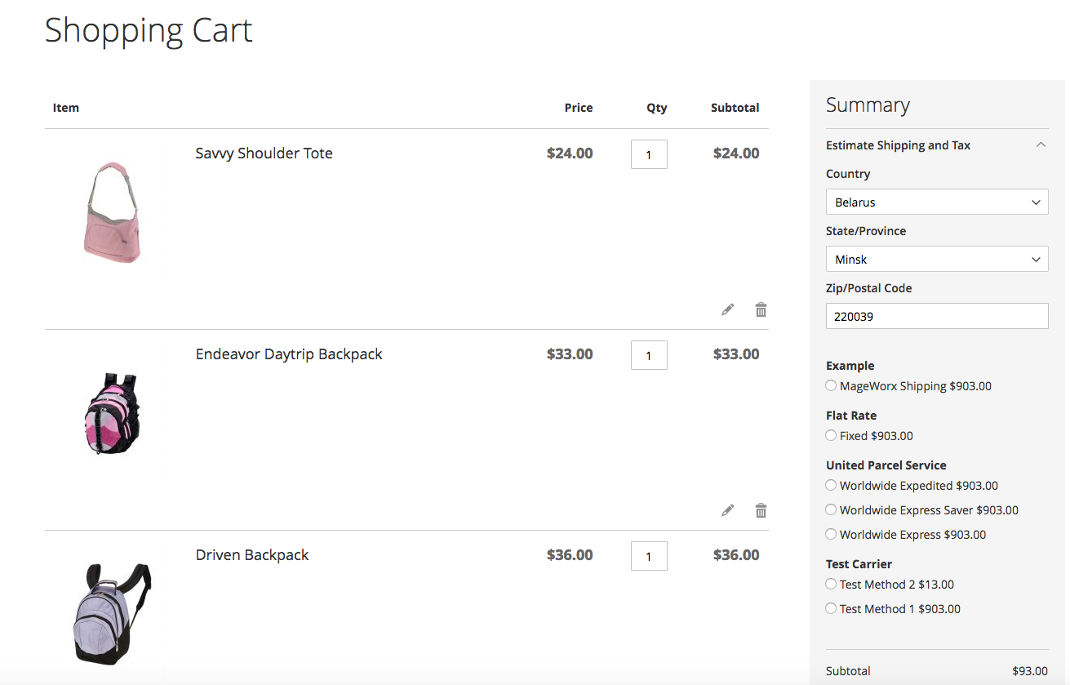The height and width of the screenshot is (685, 1070).
Task: Click quantity box for Savvy Shoulder Tote
Action: point(649,154)
